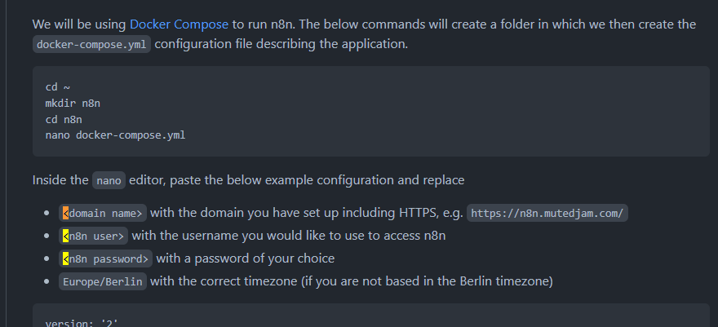Click the docker-compose.yml inline code label
Image resolution: width=718 pixels, height=327 pixels.
pos(92,44)
